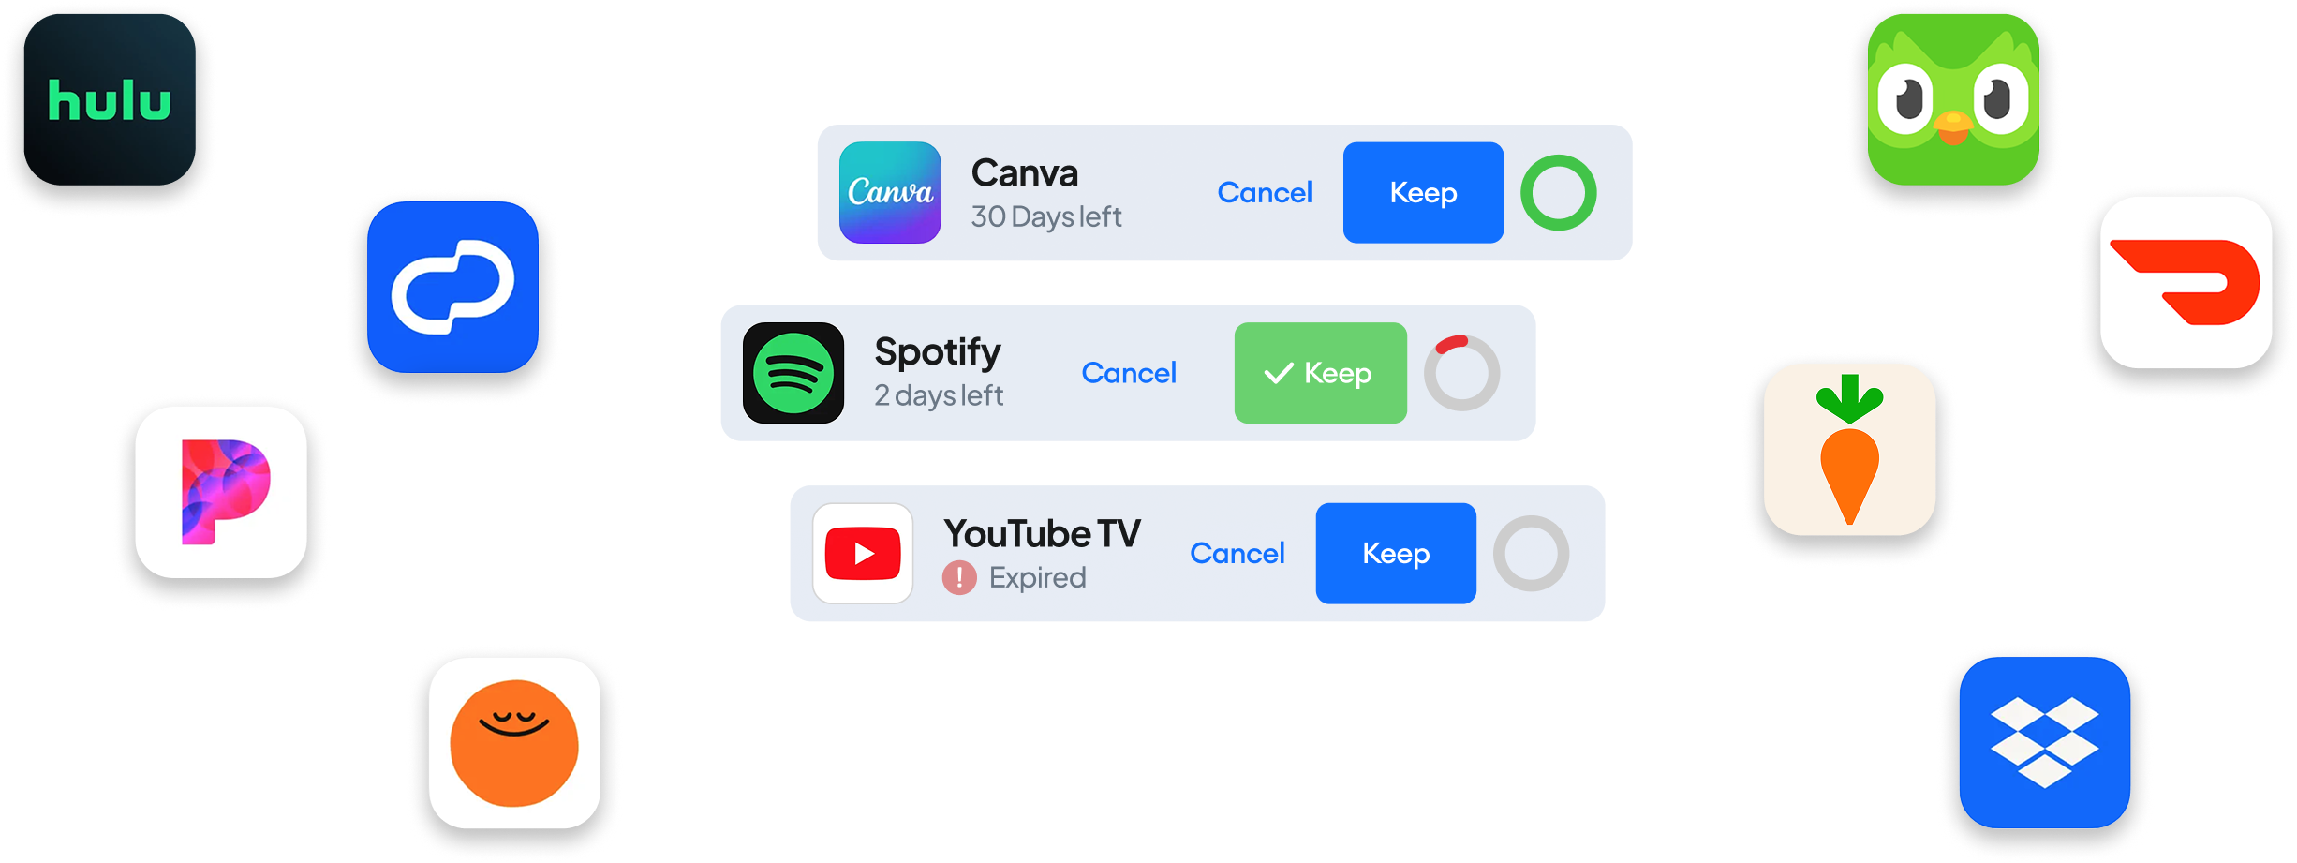Image resolution: width=2297 pixels, height=863 pixels.
Task: Select the Pandora P icon
Action: (221, 492)
